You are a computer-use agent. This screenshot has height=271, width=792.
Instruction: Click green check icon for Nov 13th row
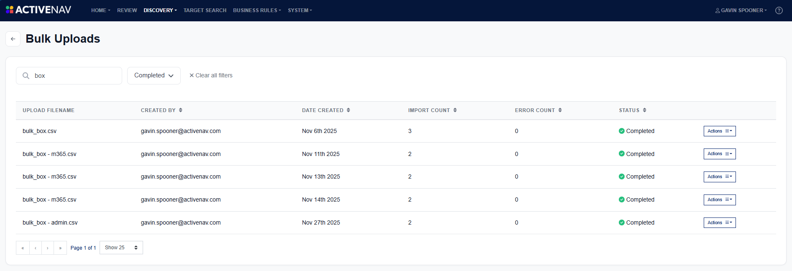pos(621,176)
